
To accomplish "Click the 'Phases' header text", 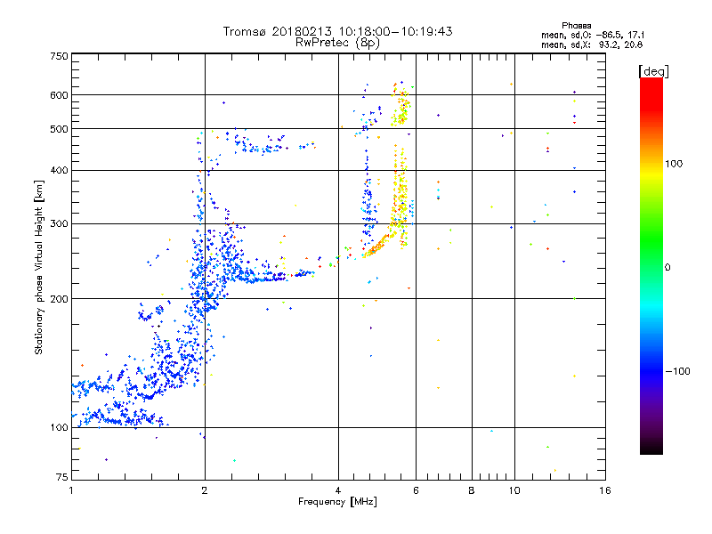I will pyautogui.click(x=576, y=26).
